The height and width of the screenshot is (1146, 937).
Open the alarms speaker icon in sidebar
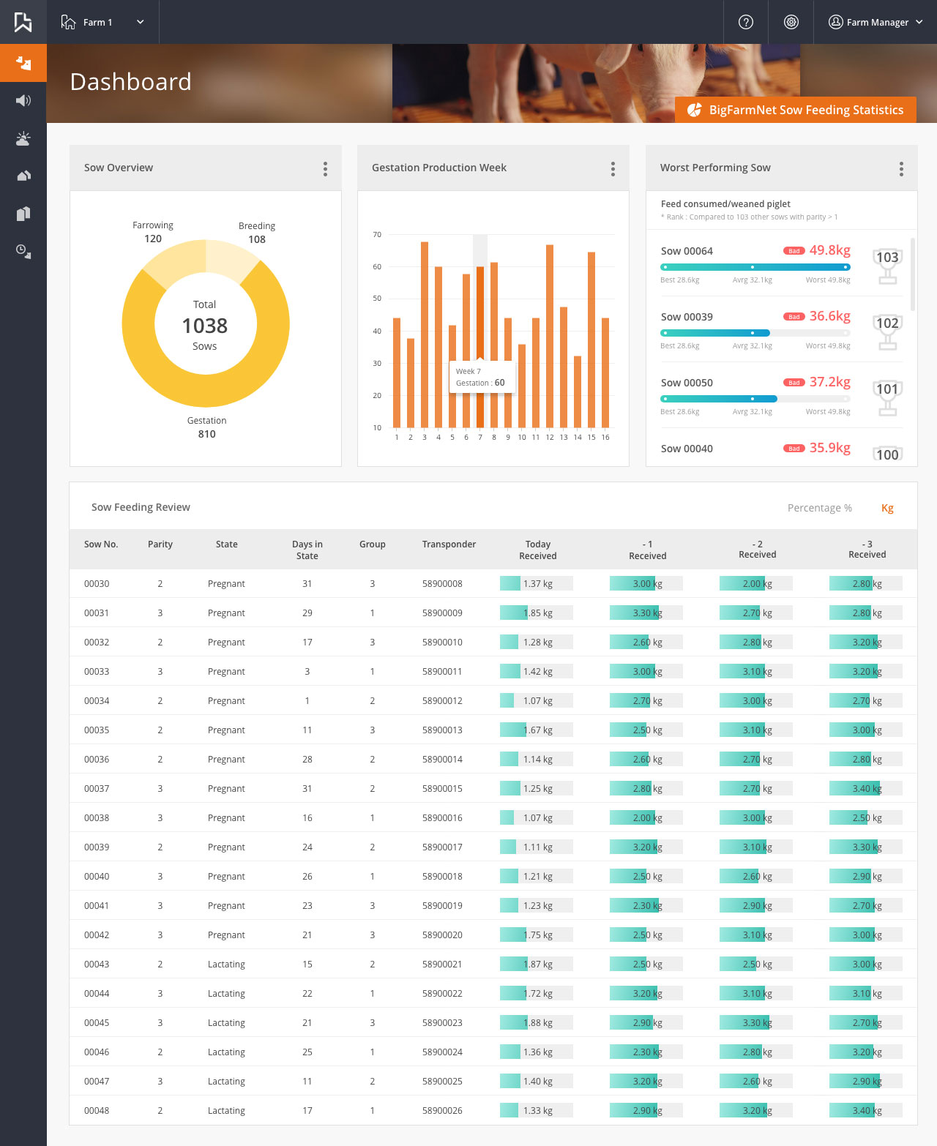pyautogui.click(x=23, y=100)
